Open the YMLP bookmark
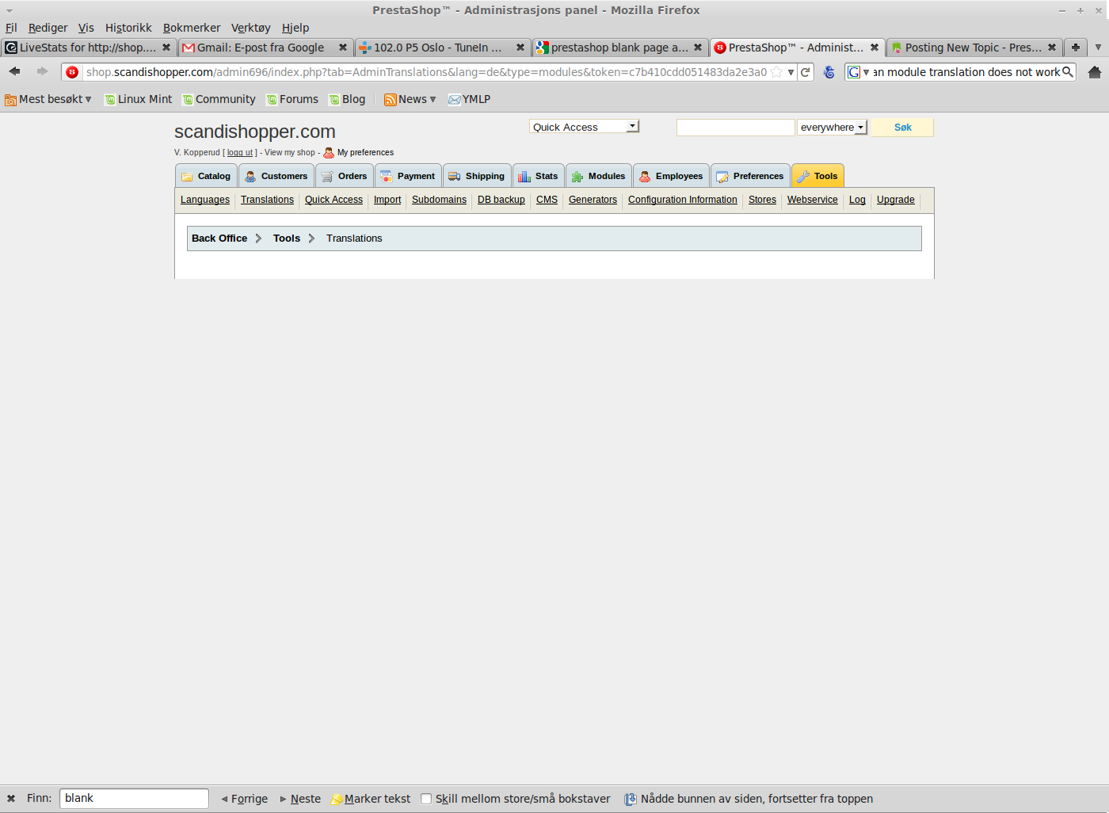 [470, 99]
